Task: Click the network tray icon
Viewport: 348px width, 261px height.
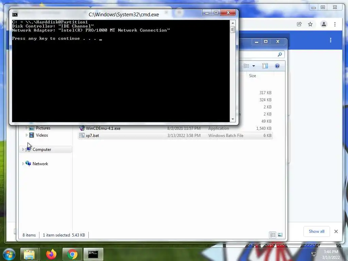Action: 314,254
